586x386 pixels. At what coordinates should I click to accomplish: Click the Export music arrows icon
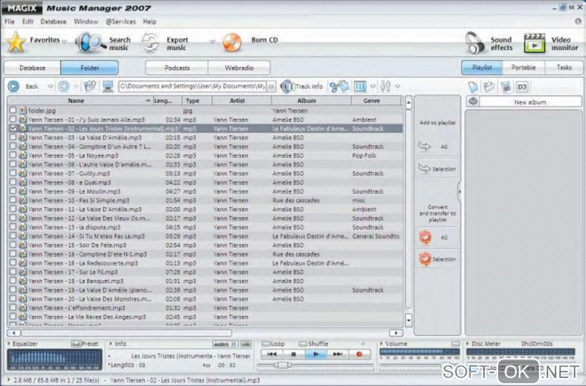(151, 43)
